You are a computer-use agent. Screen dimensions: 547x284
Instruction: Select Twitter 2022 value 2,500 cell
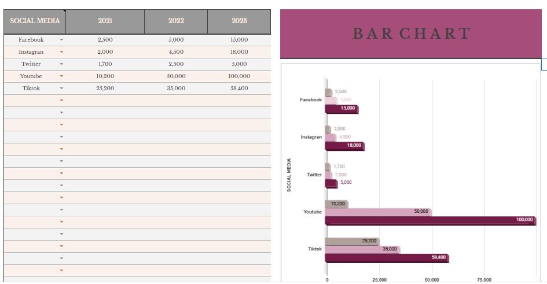(x=176, y=64)
